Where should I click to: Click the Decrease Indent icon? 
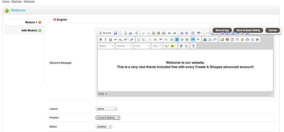[150, 40]
